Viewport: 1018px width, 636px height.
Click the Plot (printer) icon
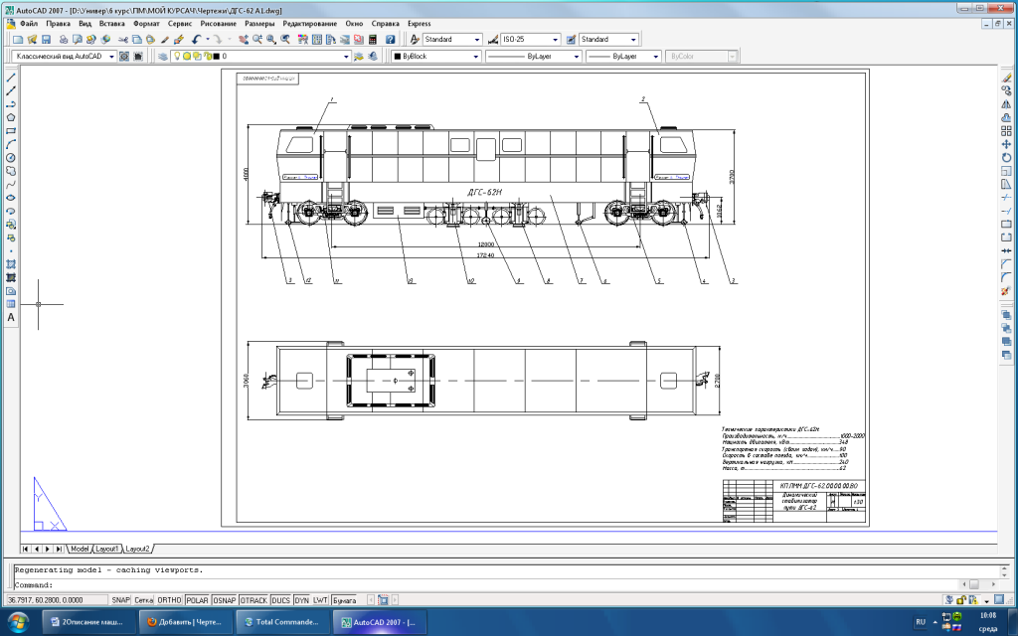pos(64,40)
